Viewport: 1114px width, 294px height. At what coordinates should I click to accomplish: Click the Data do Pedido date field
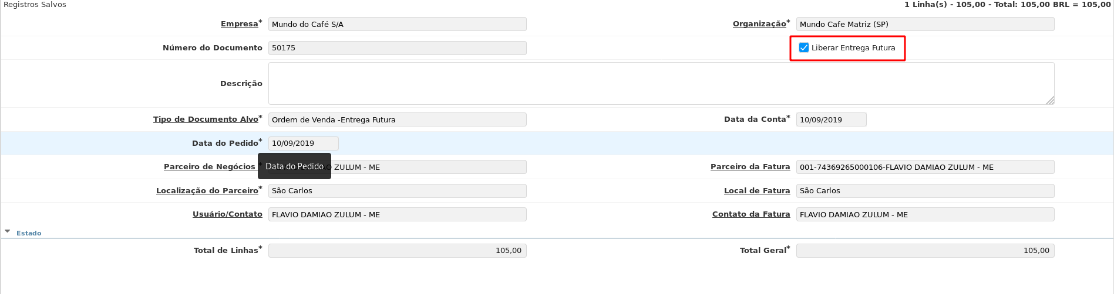303,143
